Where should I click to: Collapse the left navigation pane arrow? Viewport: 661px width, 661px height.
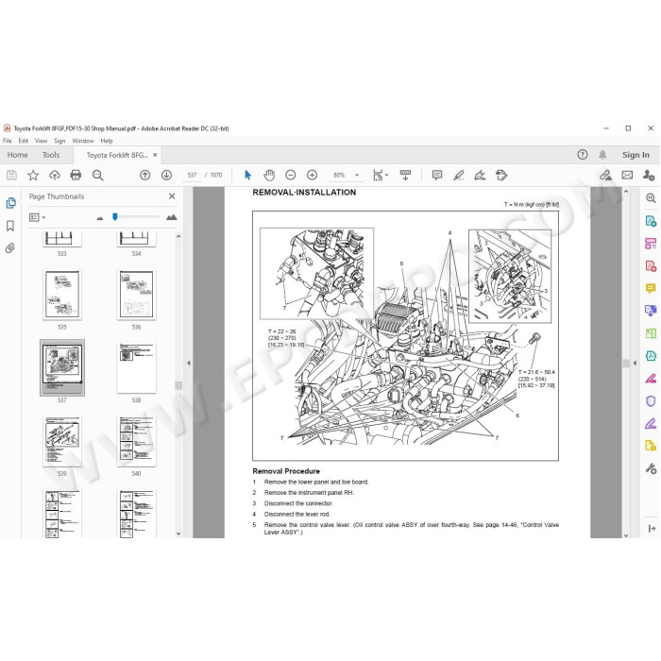(189, 363)
